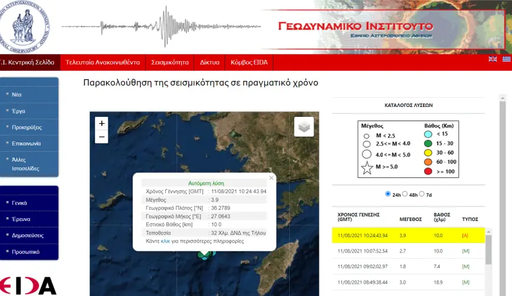Switch language to Greek flag
Viewport: 512px width, 296px height.
(x=506, y=59)
